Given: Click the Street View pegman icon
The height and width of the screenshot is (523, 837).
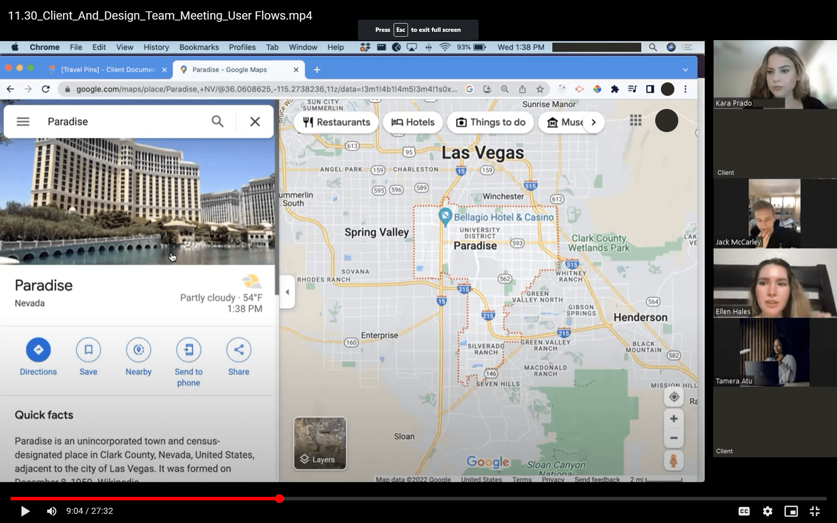Looking at the screenshot, I should pos(674,461).
